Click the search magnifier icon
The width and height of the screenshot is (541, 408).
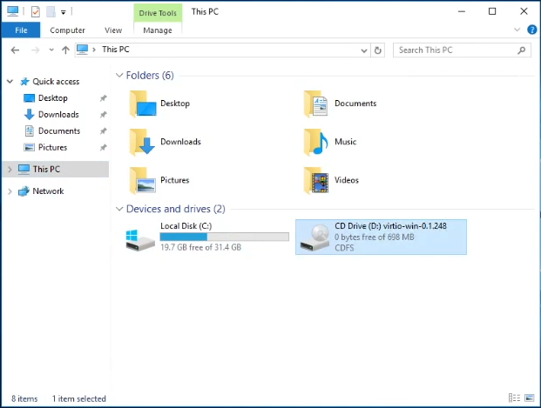tap(522, 50)
